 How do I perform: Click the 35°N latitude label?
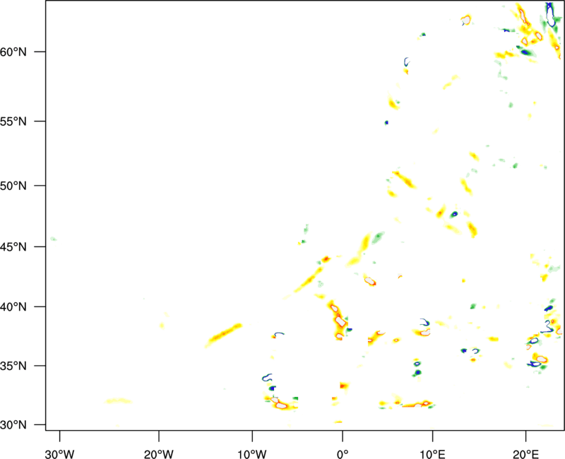13,366
